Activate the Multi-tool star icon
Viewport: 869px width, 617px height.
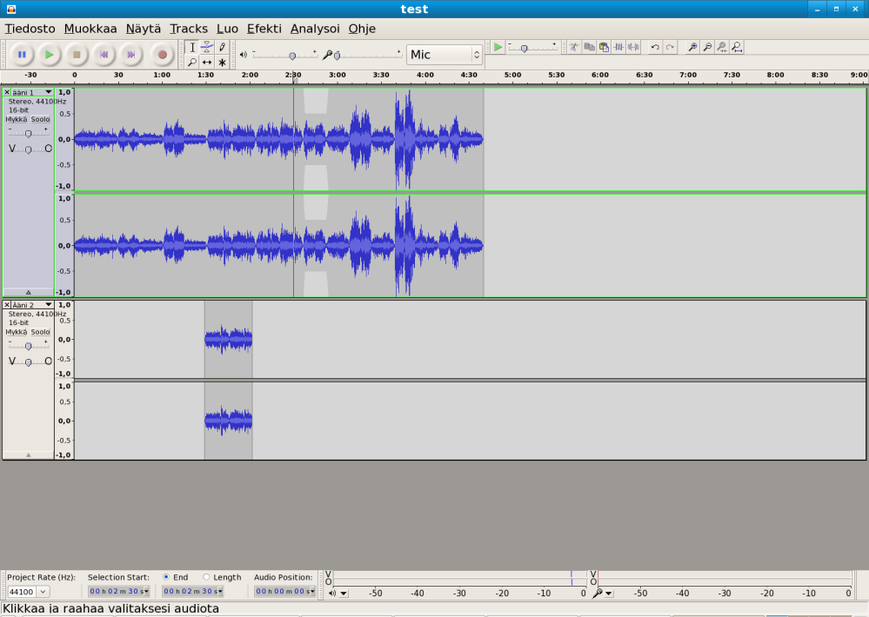coord(222,63)
